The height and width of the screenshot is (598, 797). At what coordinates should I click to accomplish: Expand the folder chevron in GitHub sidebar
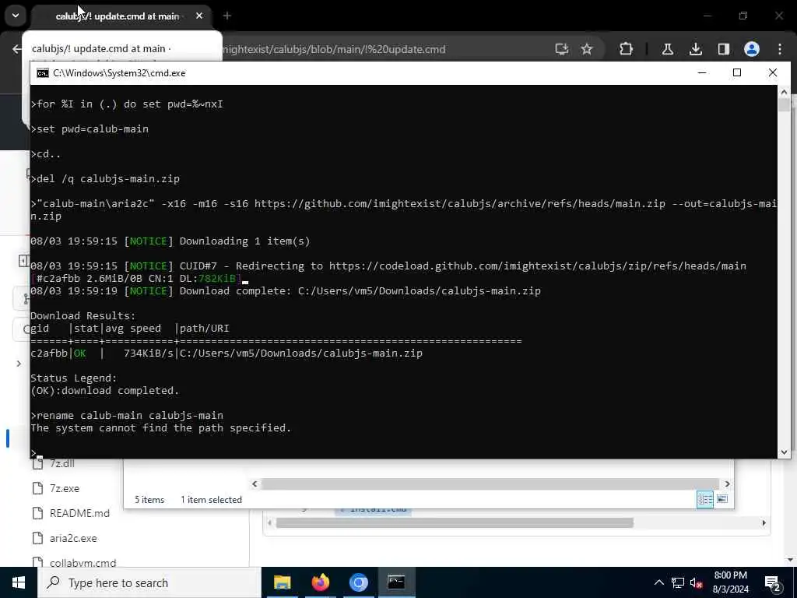pos(19,364)
